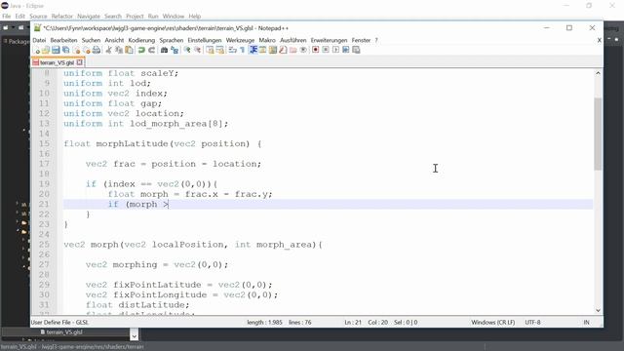Image resolution: width=624 pixels, height=351 pixels.
Task: Click 'User Define File - GLSL' status text
Action: (59, 323)
